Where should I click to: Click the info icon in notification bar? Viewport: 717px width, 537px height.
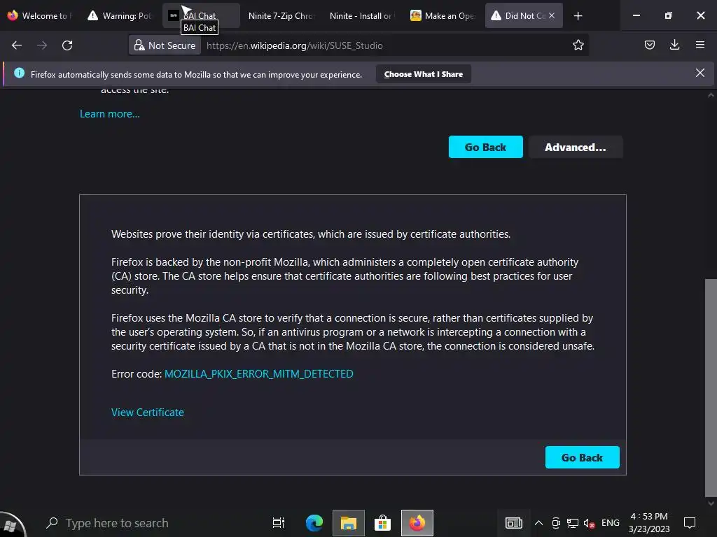(19, 73)
